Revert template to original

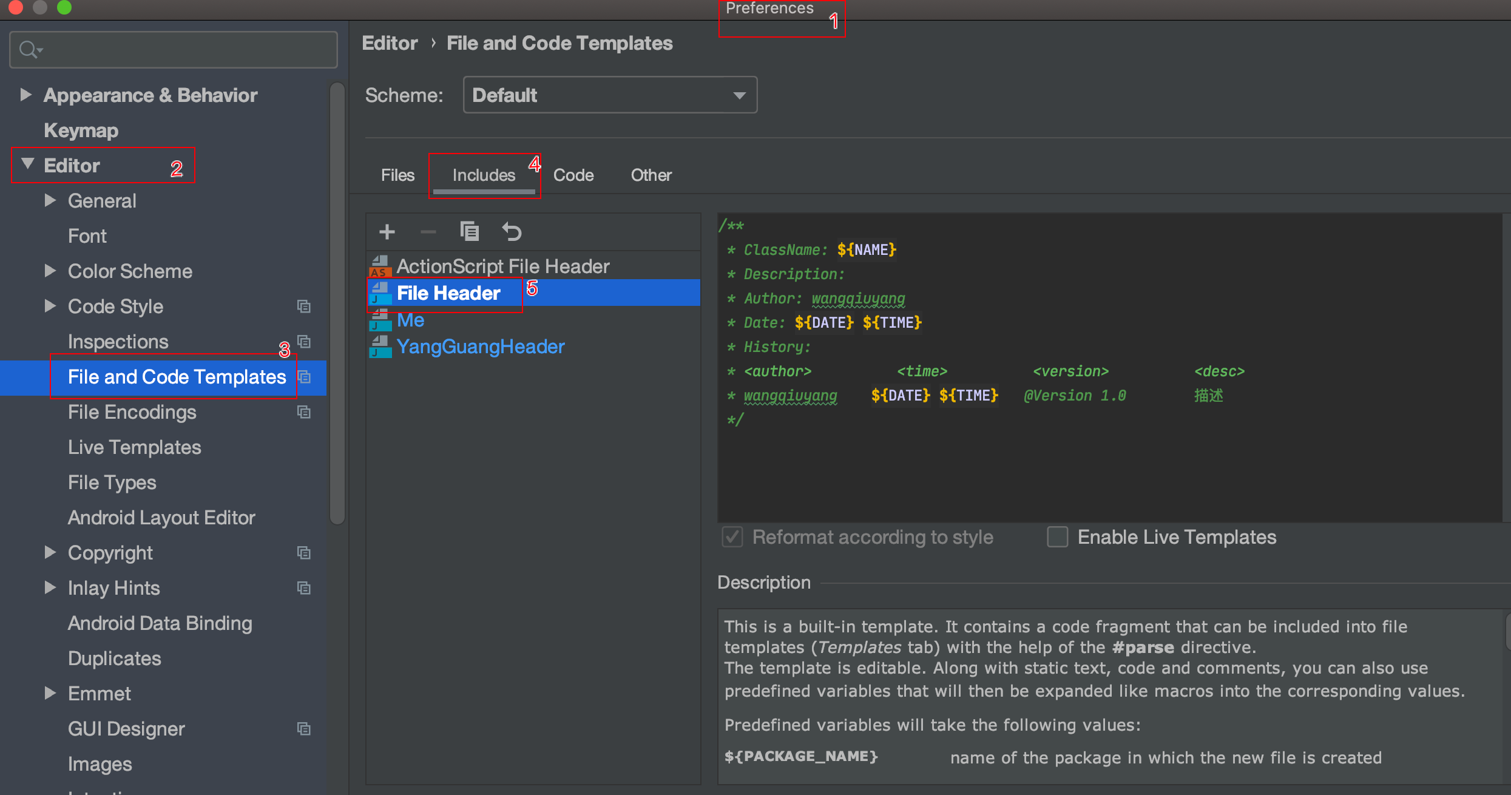click(512, 232)
